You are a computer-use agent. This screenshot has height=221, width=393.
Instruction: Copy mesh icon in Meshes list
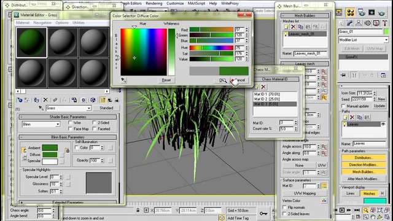(x=300, y=26)
